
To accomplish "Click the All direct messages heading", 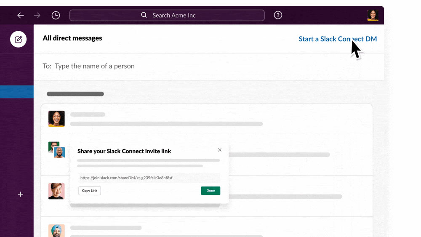I will pyautogui.click(x=72, y=38).
